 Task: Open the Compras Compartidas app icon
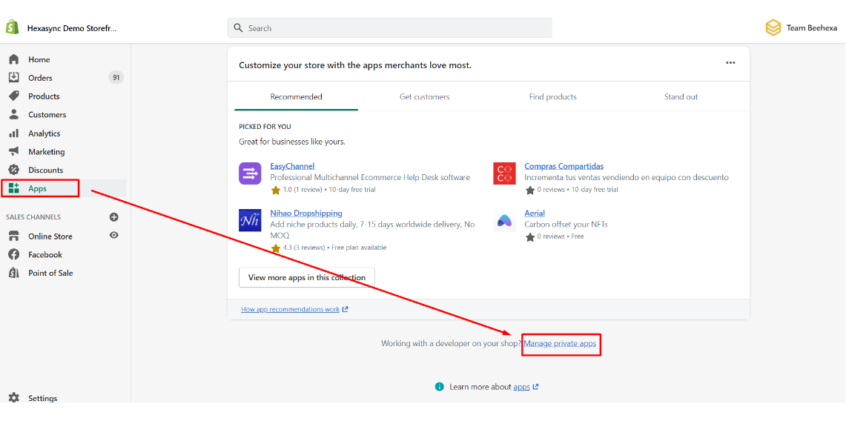tap(504, 173)
